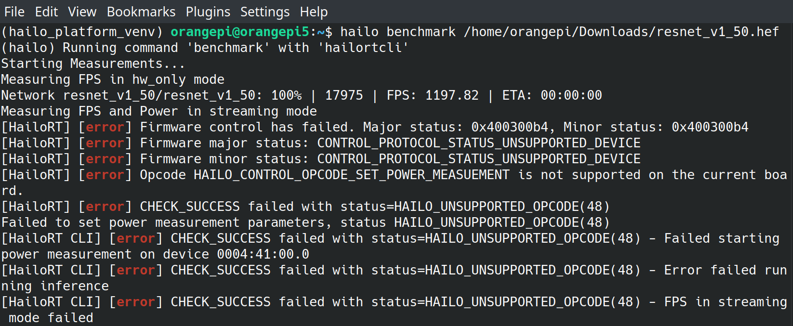This screenshot has width=793, height=326.
Task: Open the View menu
Action: point(82,12)
